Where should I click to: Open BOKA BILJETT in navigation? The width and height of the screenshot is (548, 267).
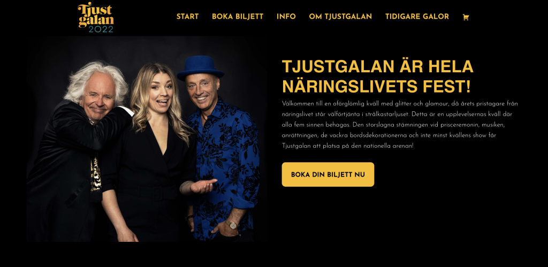238,17
